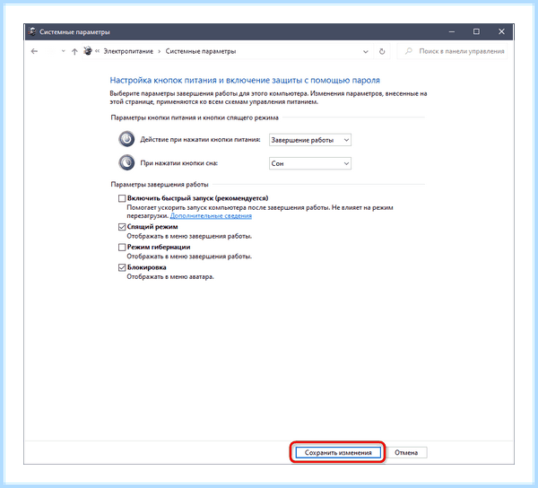538x488 pixels.
Task: Uncheck the «Спящий режим» checkbox
Action: pos(122,227)
